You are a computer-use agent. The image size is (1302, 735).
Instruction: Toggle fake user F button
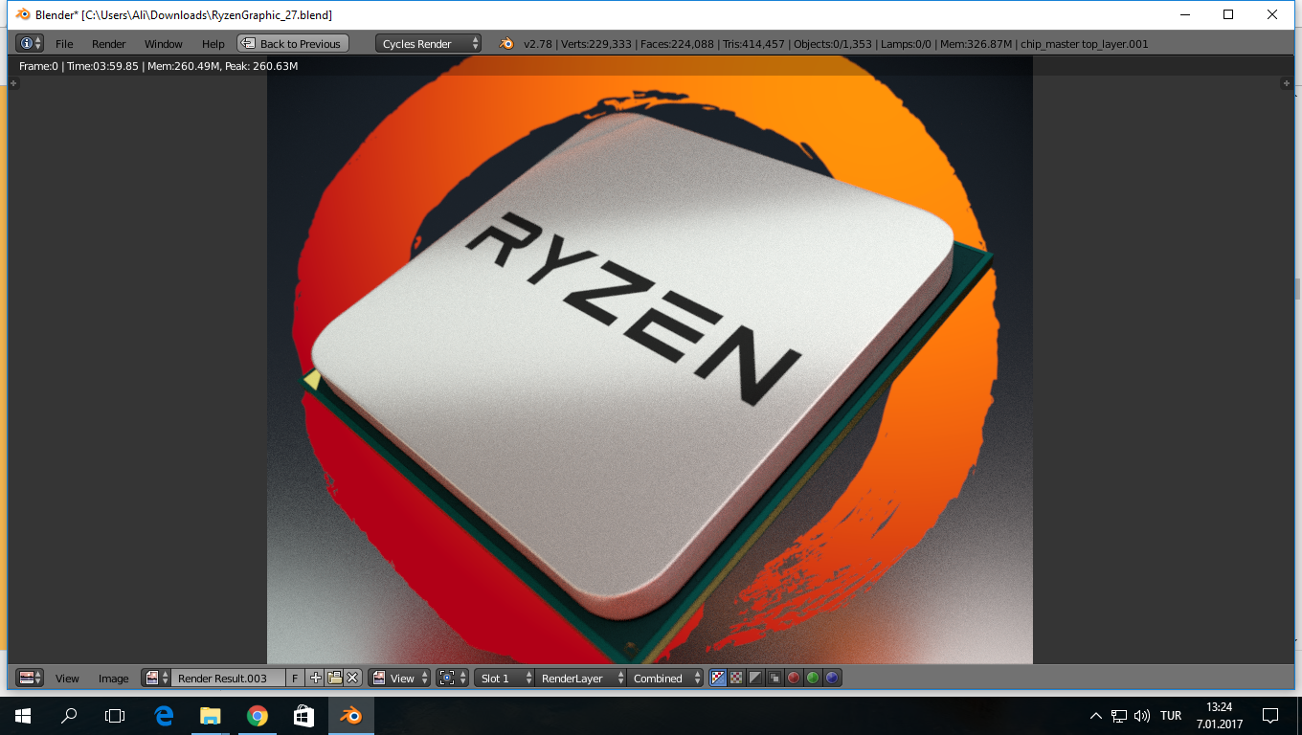pos(295,678)
